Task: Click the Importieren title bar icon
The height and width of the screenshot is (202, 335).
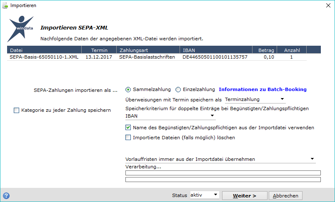Action: tap(5, 5)
